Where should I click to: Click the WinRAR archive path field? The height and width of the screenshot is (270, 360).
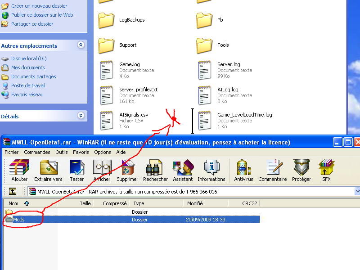click(191, 191)
